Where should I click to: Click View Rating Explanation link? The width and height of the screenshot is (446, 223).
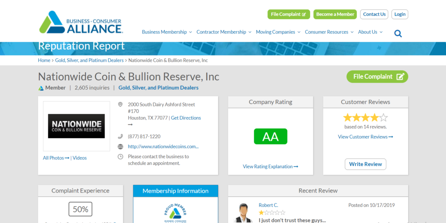(270, 166)
